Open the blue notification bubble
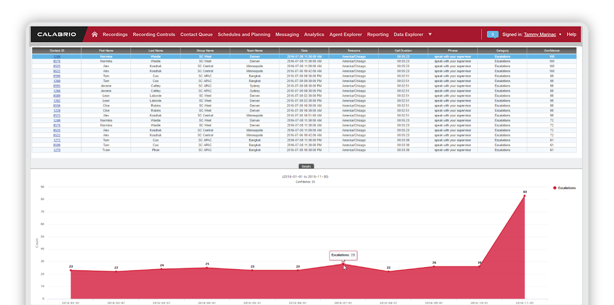Screen dimensions: 614x305 tap(492, 35)
